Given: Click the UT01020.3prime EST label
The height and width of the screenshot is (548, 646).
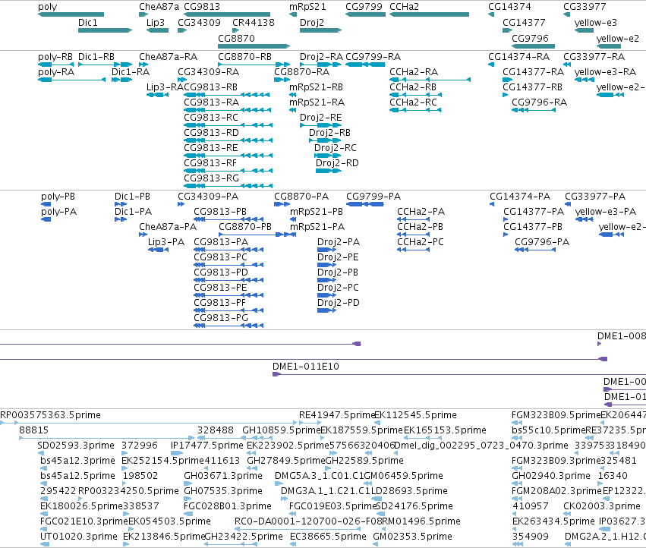Looking at the screenshot, I should [79, 537].
